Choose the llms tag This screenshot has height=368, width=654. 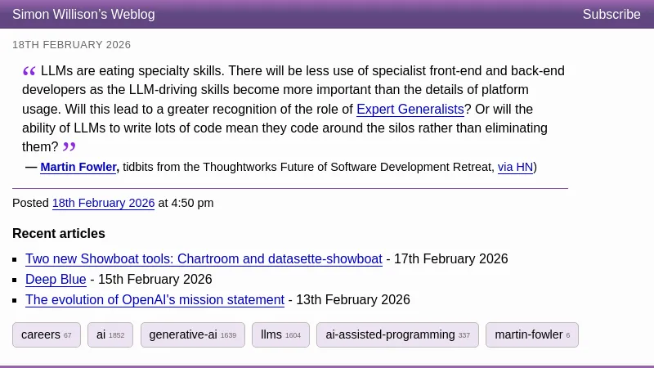click(x=280, y=334)
